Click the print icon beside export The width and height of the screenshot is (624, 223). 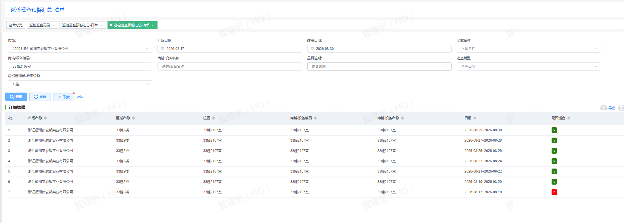click(621, 107)
